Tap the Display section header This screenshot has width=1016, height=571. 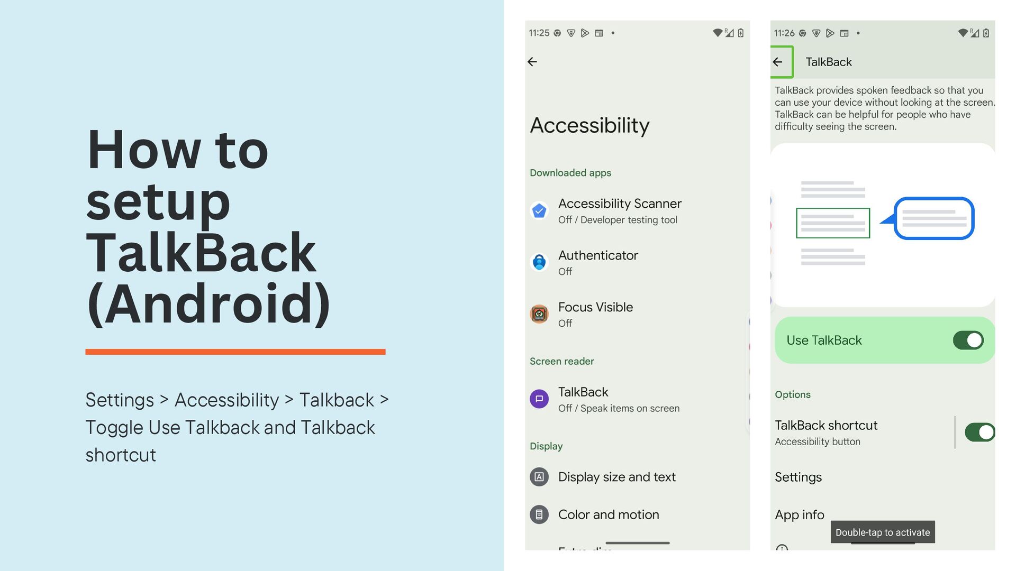[x=546, y=446]
